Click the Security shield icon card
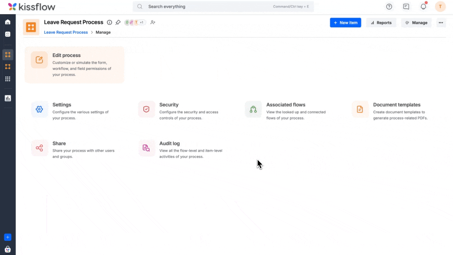453x255 pixels. pyautogui.click(x=146, y=109)
